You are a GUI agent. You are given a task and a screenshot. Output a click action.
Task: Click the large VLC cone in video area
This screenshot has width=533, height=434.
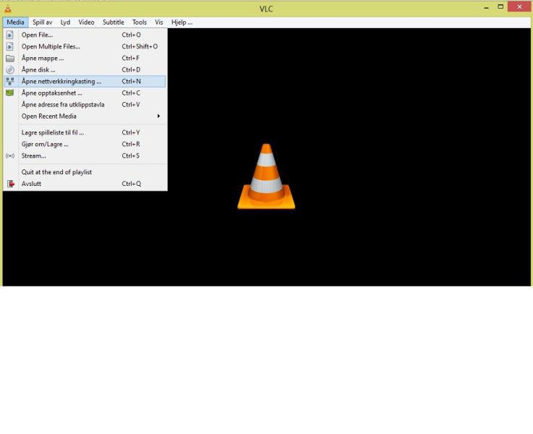click(x=266, y=176)
